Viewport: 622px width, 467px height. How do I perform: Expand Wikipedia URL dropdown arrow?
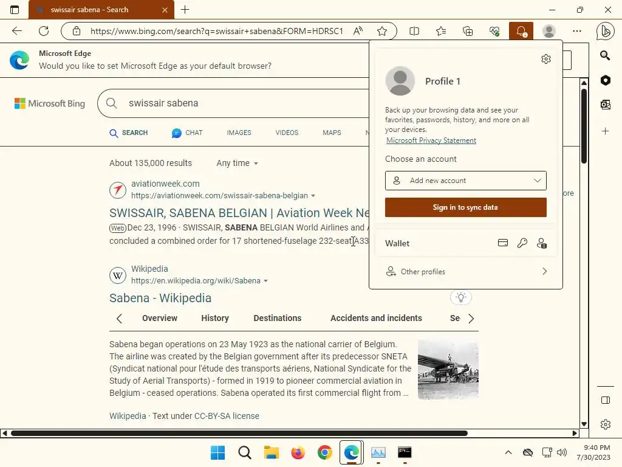[266, 281]
